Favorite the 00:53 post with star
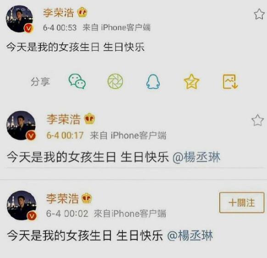 259,14
